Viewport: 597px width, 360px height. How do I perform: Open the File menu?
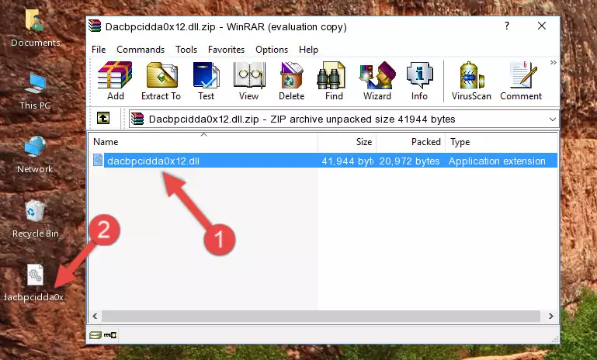(x=99, y=50)
